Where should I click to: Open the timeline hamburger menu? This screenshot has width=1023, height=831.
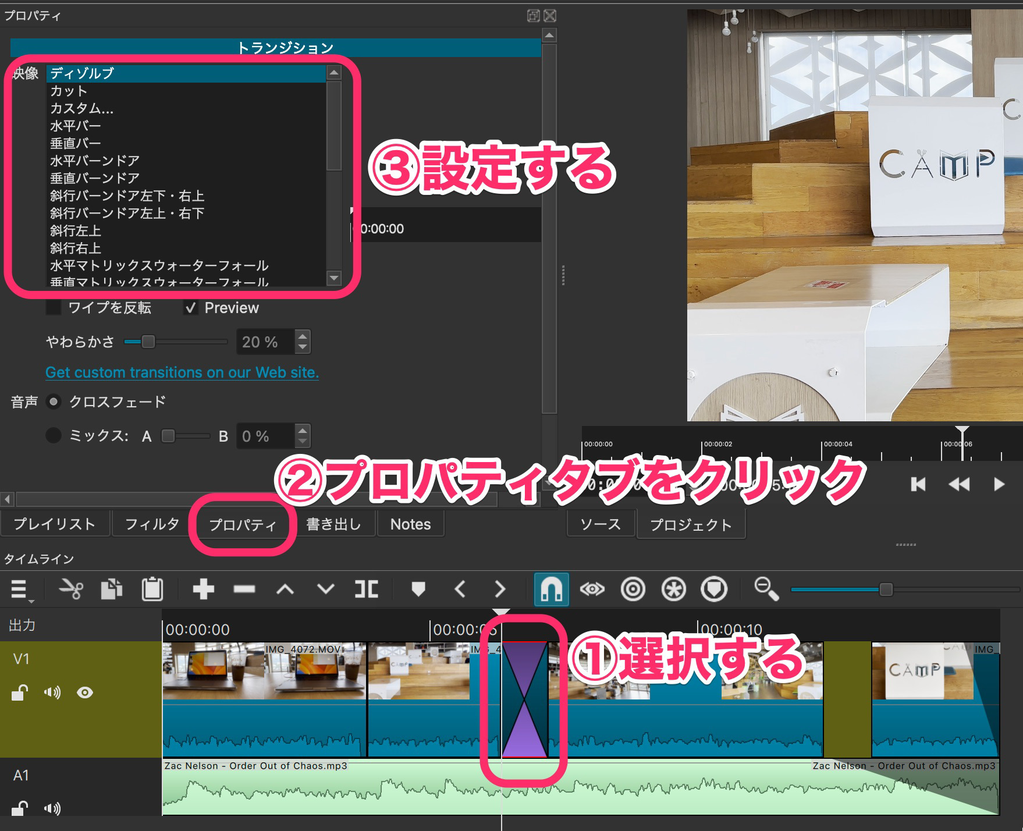pos(19,589)
